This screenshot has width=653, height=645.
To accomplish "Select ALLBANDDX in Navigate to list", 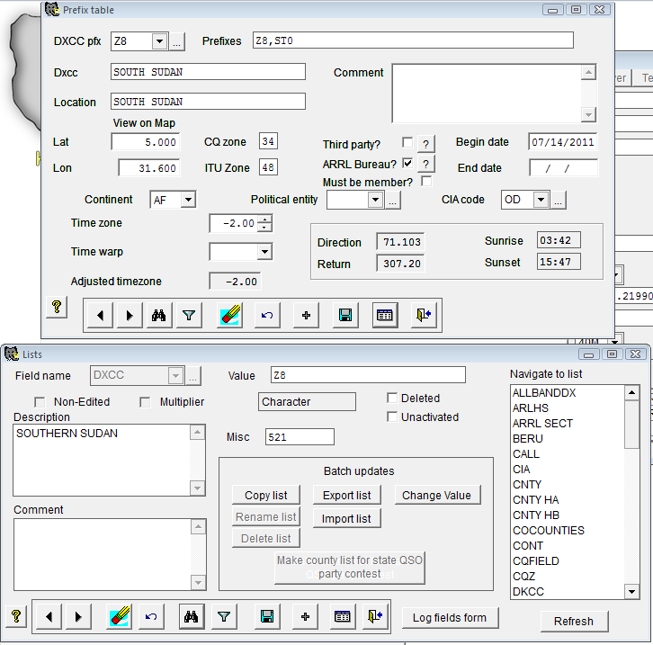I will (544, 392).
